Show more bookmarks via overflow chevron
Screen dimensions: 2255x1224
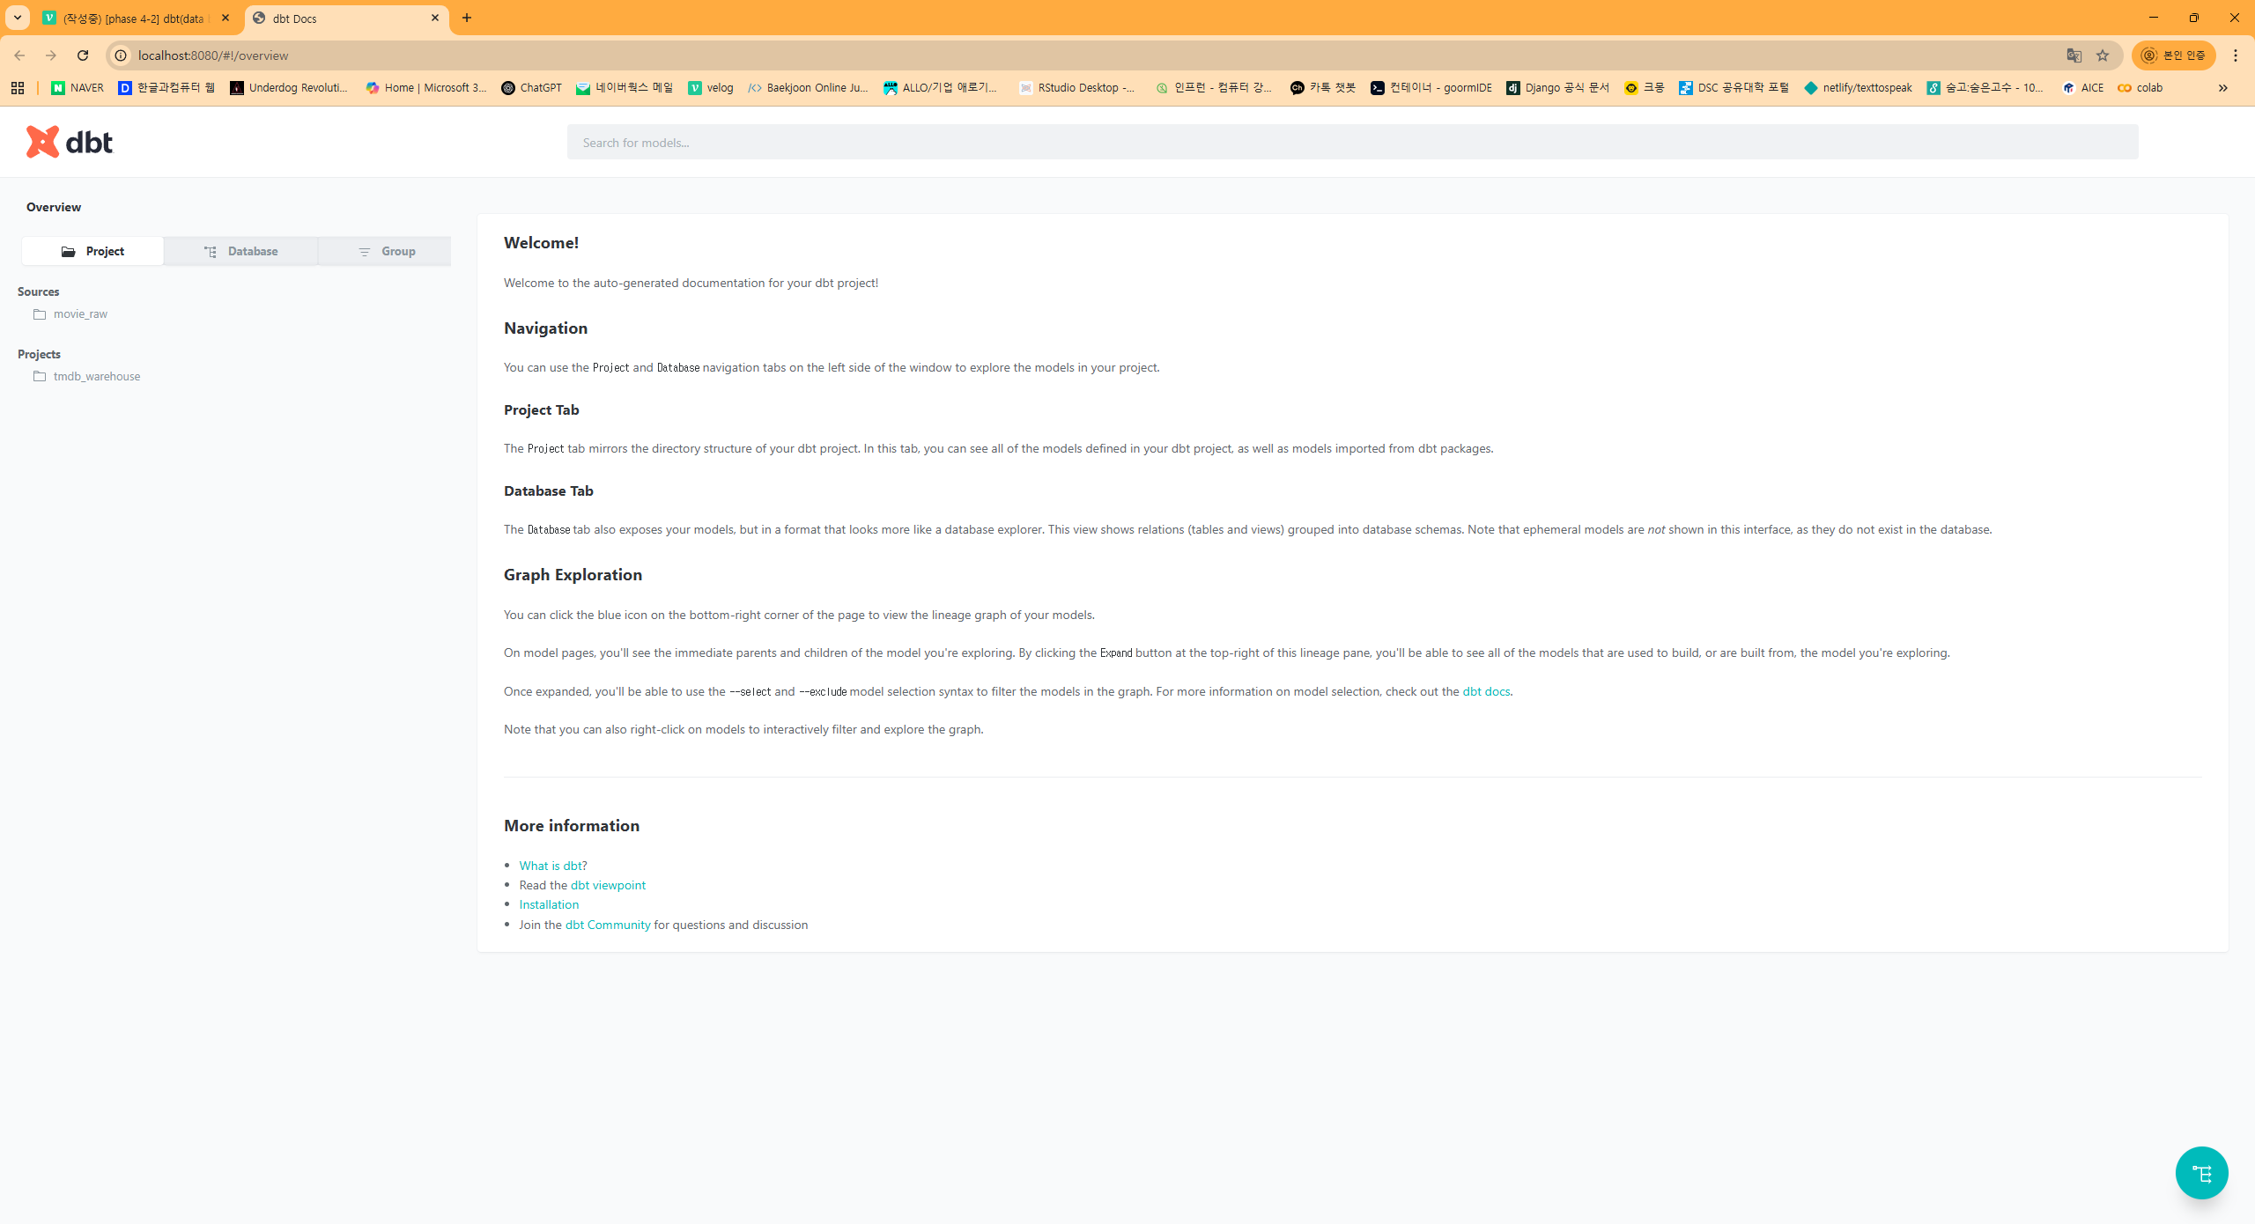pos(2222,88)
